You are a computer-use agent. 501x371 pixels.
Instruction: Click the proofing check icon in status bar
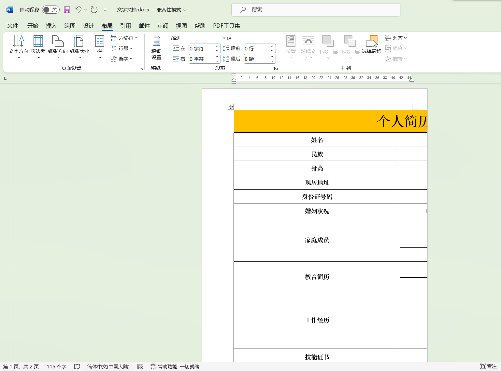pos(77,366)
